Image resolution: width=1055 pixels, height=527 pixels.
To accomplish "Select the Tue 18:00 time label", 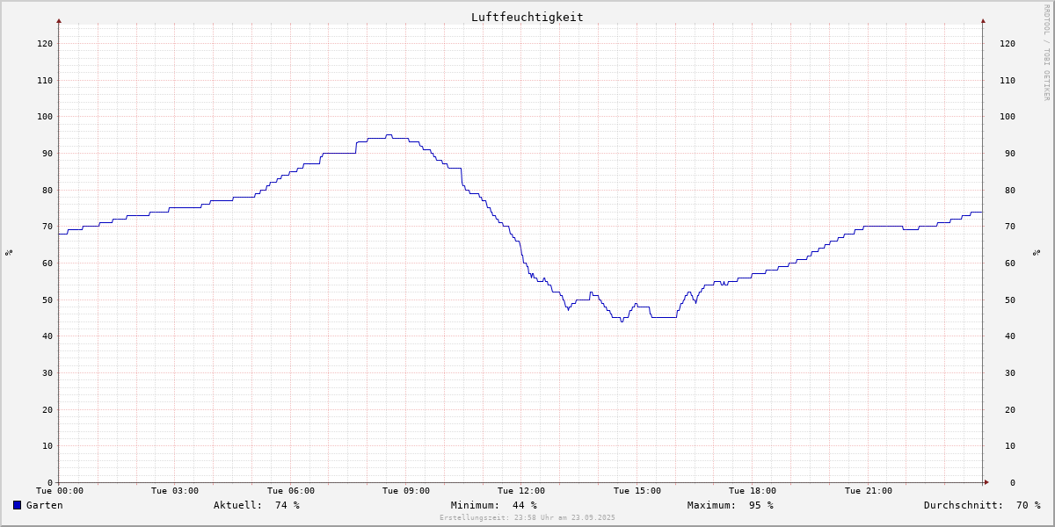I will click(753, 491).
